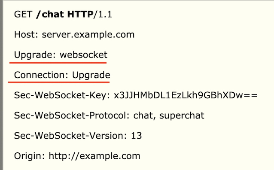The height and width of the screenshot is (170, 274).
Task: Select server.example.com host value
Action: 88,35
